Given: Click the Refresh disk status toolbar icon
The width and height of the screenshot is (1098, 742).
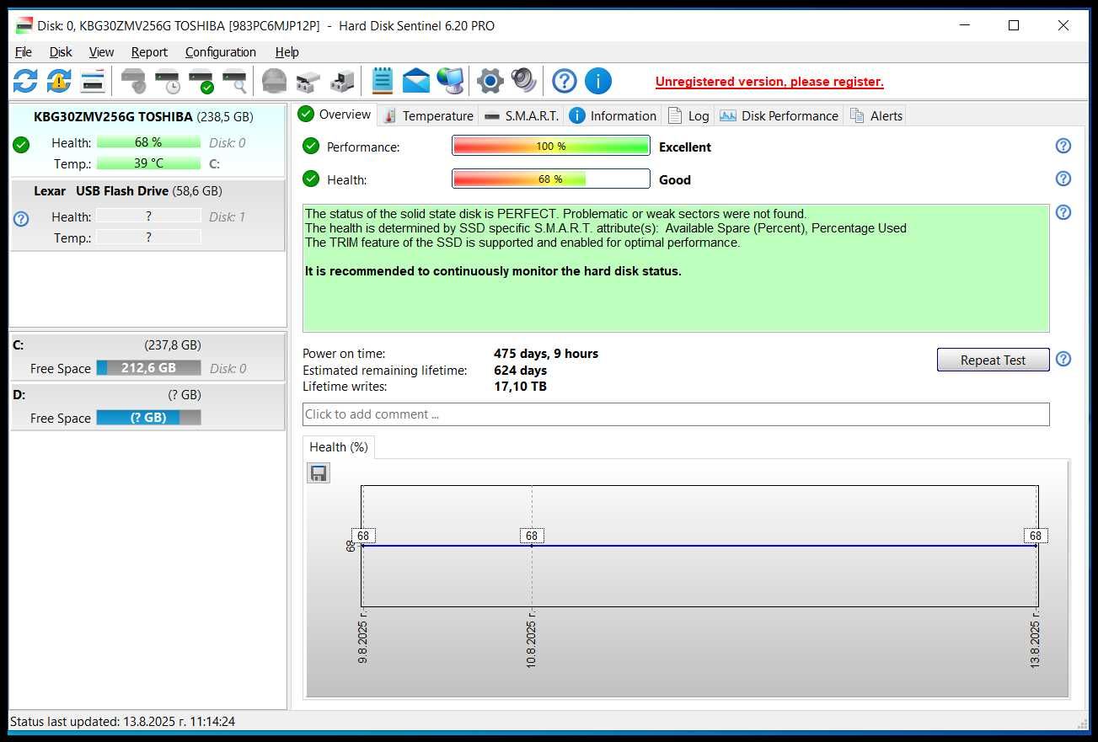Looking at the screenshot, I should (25, 81).
